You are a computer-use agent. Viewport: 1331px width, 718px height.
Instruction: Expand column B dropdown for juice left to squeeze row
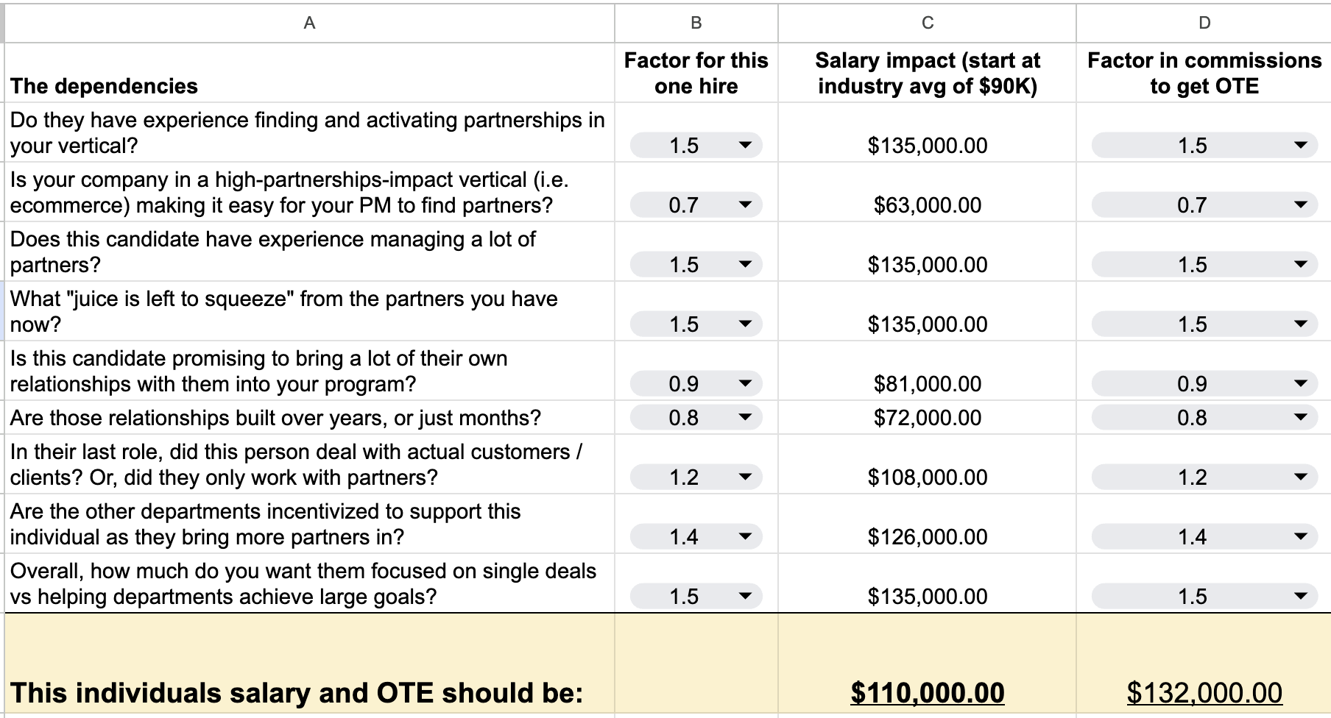click(x=696, y=324)
